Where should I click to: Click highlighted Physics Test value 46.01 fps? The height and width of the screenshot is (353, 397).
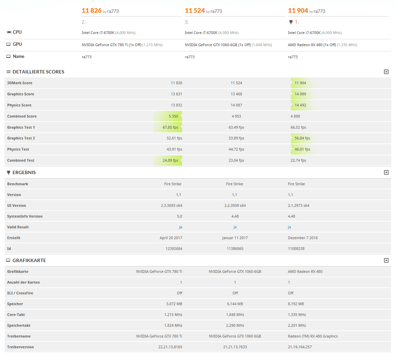[302, 149]
